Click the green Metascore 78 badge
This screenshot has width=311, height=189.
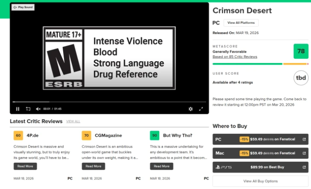(x=301, y=51)
